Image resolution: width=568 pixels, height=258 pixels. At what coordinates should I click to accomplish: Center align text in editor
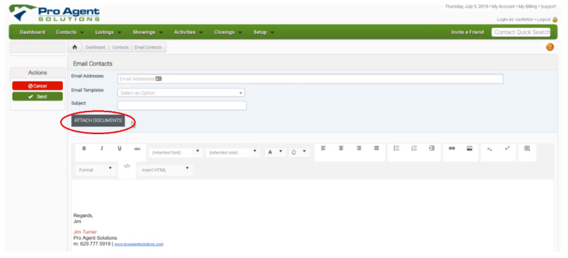pos(341,148)
